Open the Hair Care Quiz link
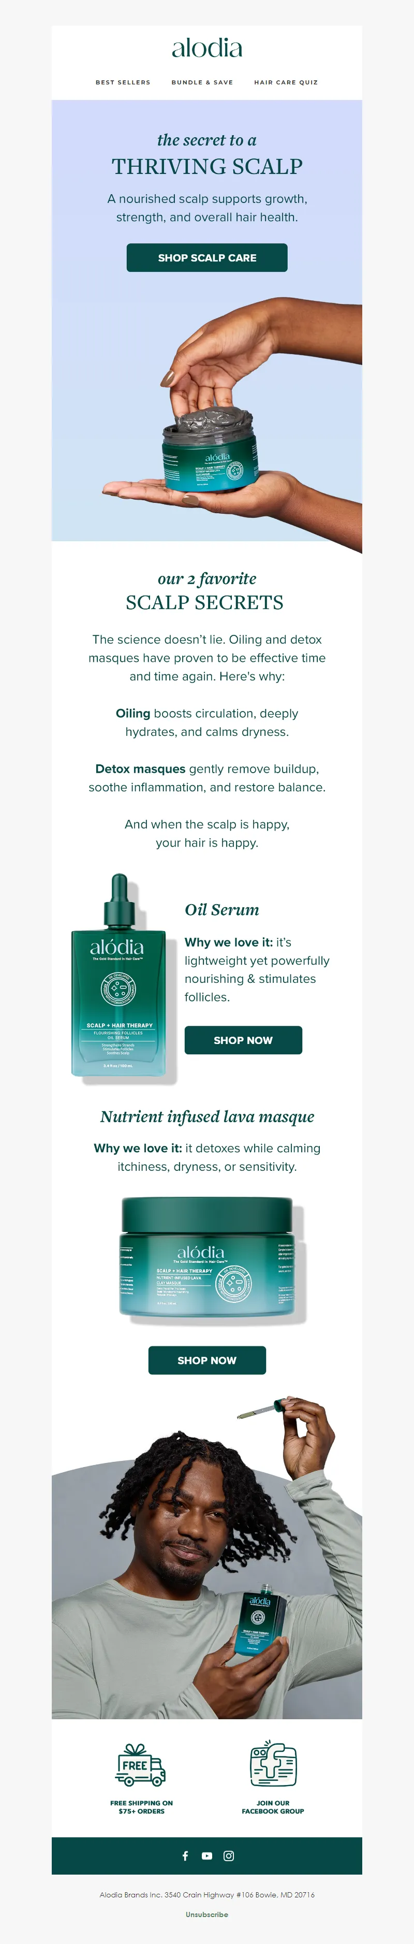Image resolution: width=414 pixels, height=1944 pixels. point(286,82)
